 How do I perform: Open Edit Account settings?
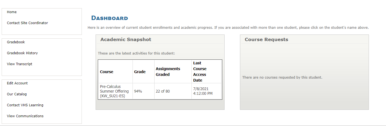click(x=17, y=83)
